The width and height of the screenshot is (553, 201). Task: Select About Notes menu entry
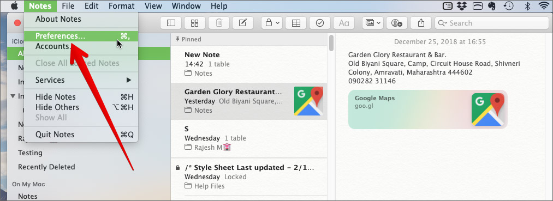click(81, 19)
